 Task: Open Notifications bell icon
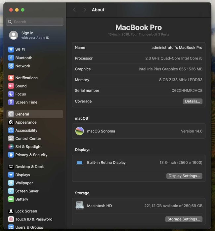tap(11, 78)
